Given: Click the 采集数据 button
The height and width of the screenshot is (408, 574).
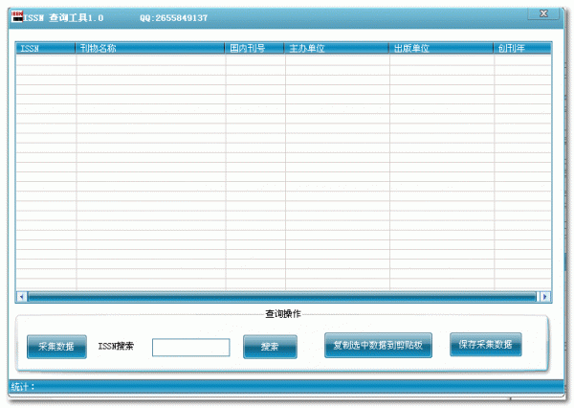Looking at the screenshot, I should (x=56, y=347).
